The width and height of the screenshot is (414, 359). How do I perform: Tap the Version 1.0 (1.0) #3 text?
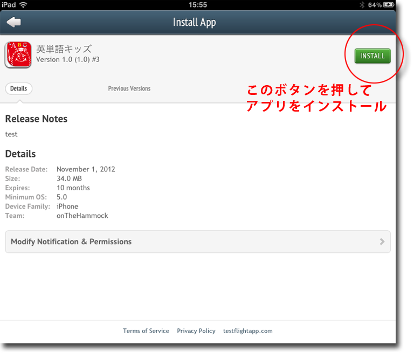click(67, 59)
